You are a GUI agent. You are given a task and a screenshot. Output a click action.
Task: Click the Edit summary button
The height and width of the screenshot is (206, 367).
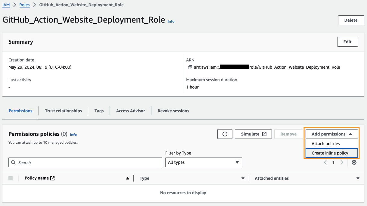coord(347,42)
